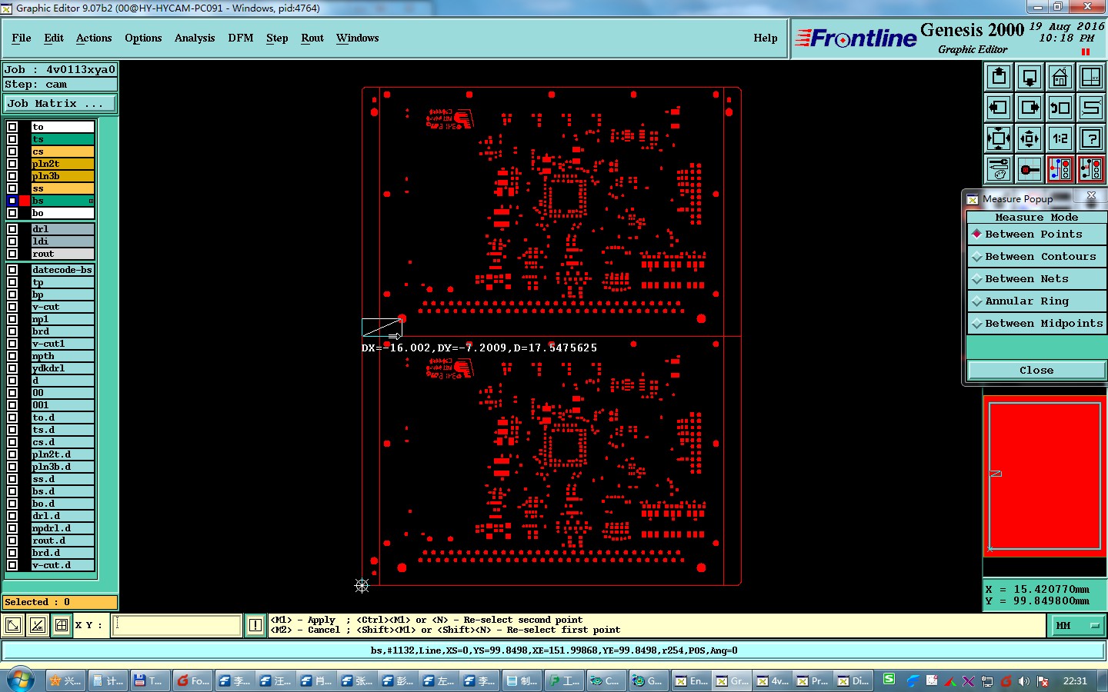The image size is (1108, 692).
Task: Open the MM units dropdown
Action: 1077,626
